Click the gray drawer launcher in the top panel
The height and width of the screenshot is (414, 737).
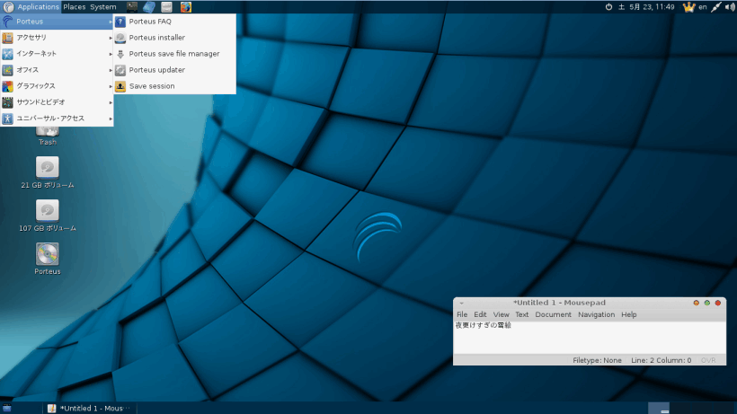coord(166,6)
